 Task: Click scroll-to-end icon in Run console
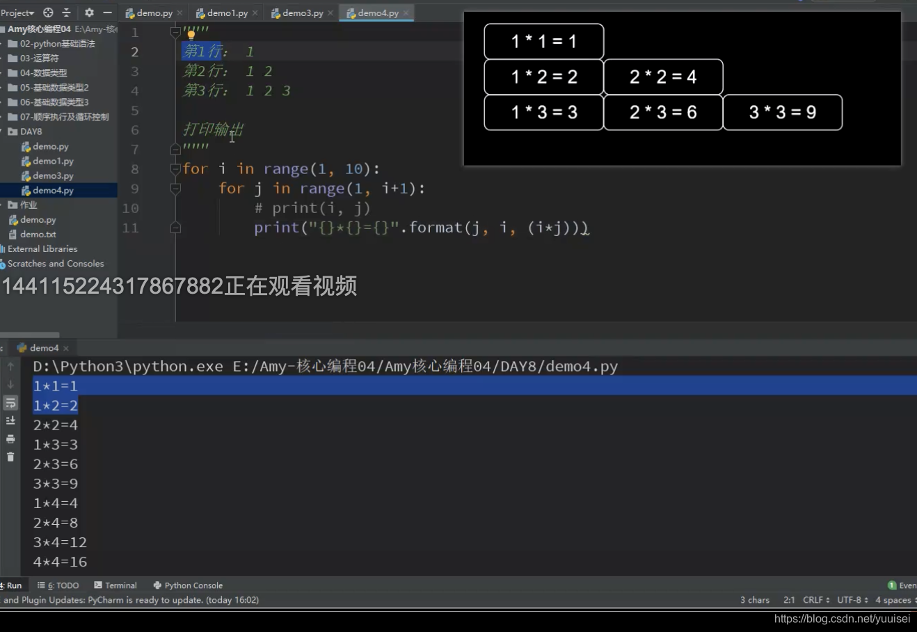[10, 420]
